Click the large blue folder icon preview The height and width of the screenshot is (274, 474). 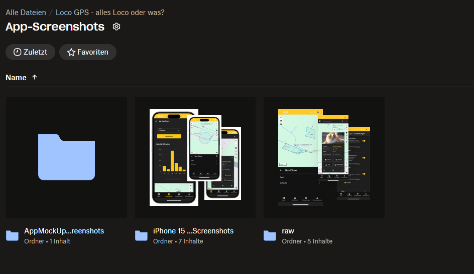pyautogui.click(x=66, y=157)
